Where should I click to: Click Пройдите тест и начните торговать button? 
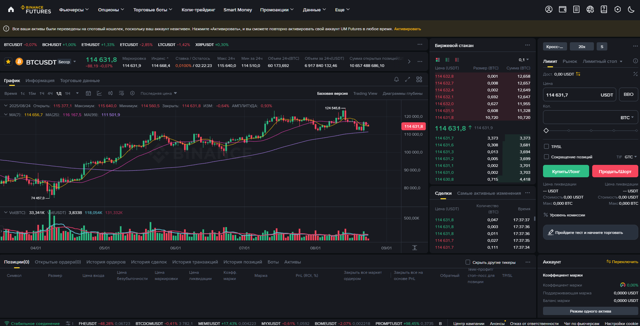(x=590, y=232)
